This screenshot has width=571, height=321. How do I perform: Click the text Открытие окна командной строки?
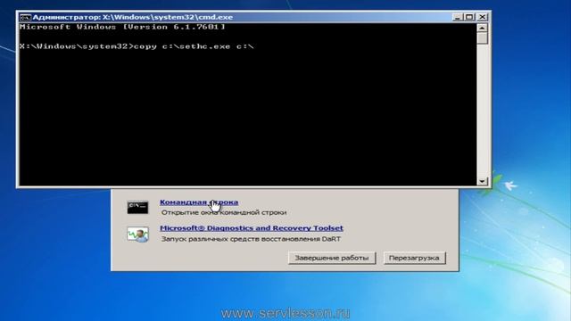[224, 212]
